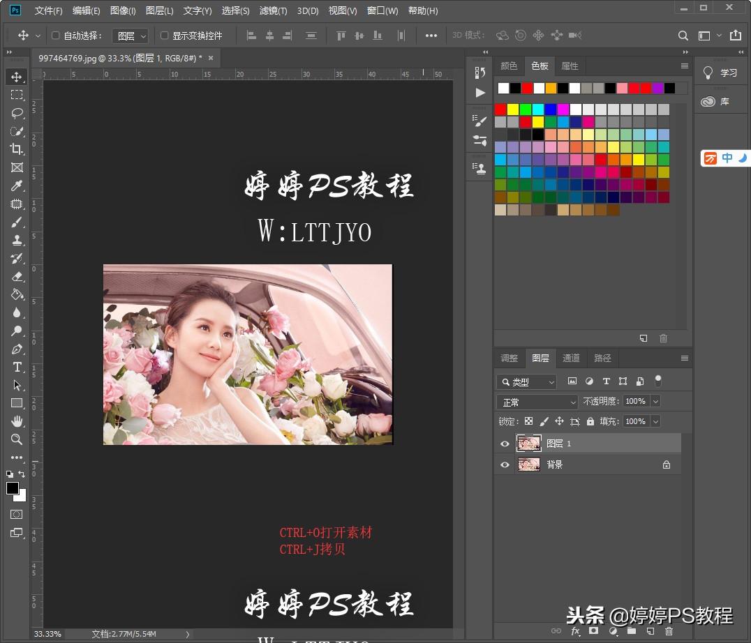Select the Move tool in the toolbox
This screenshot has height=643, width=751.
[17, 77]
